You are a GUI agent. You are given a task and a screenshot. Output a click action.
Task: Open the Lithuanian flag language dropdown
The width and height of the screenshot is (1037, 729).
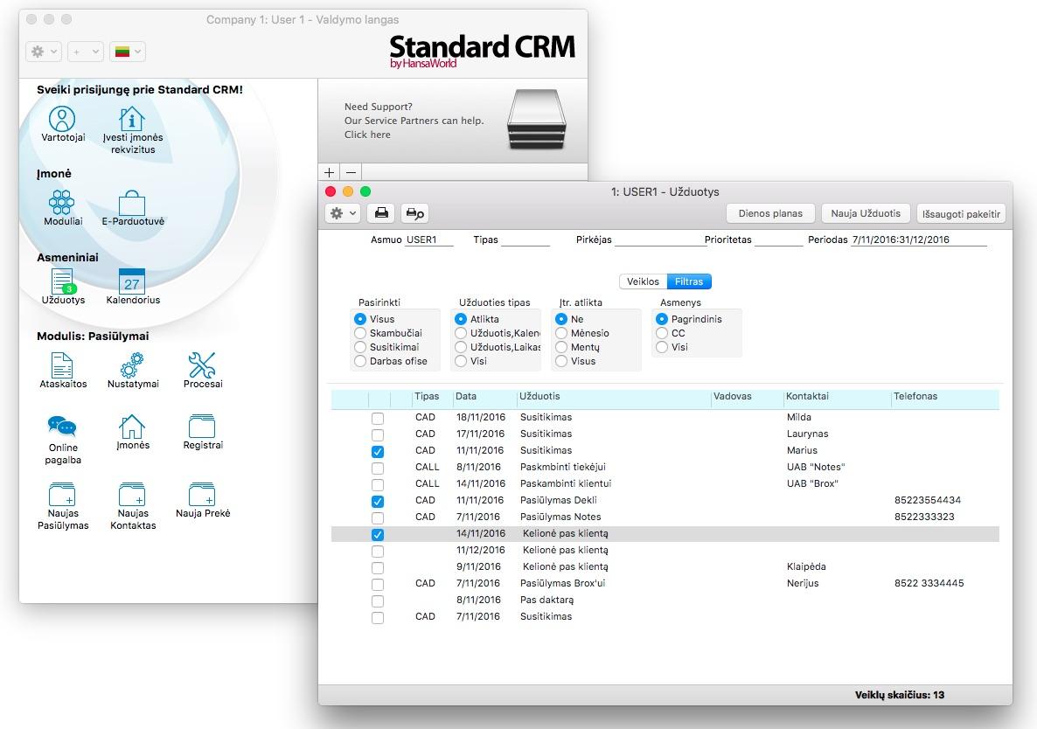click(127, 52)
